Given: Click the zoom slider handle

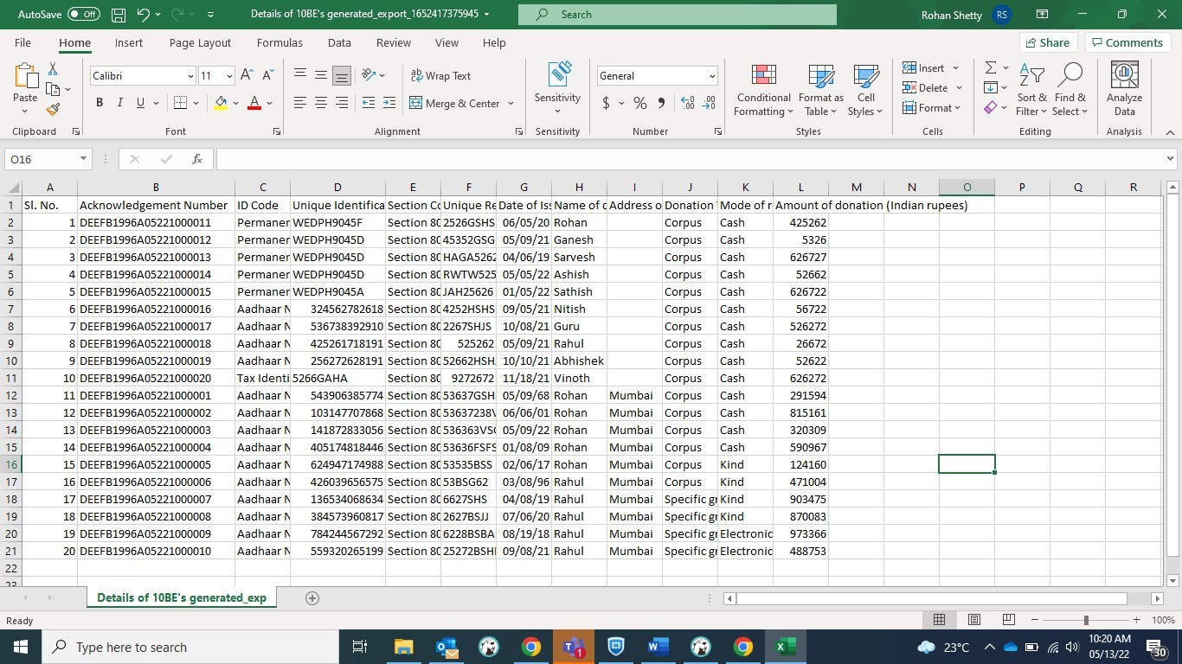Looking at the screenshot, I should pos(1086,620).
